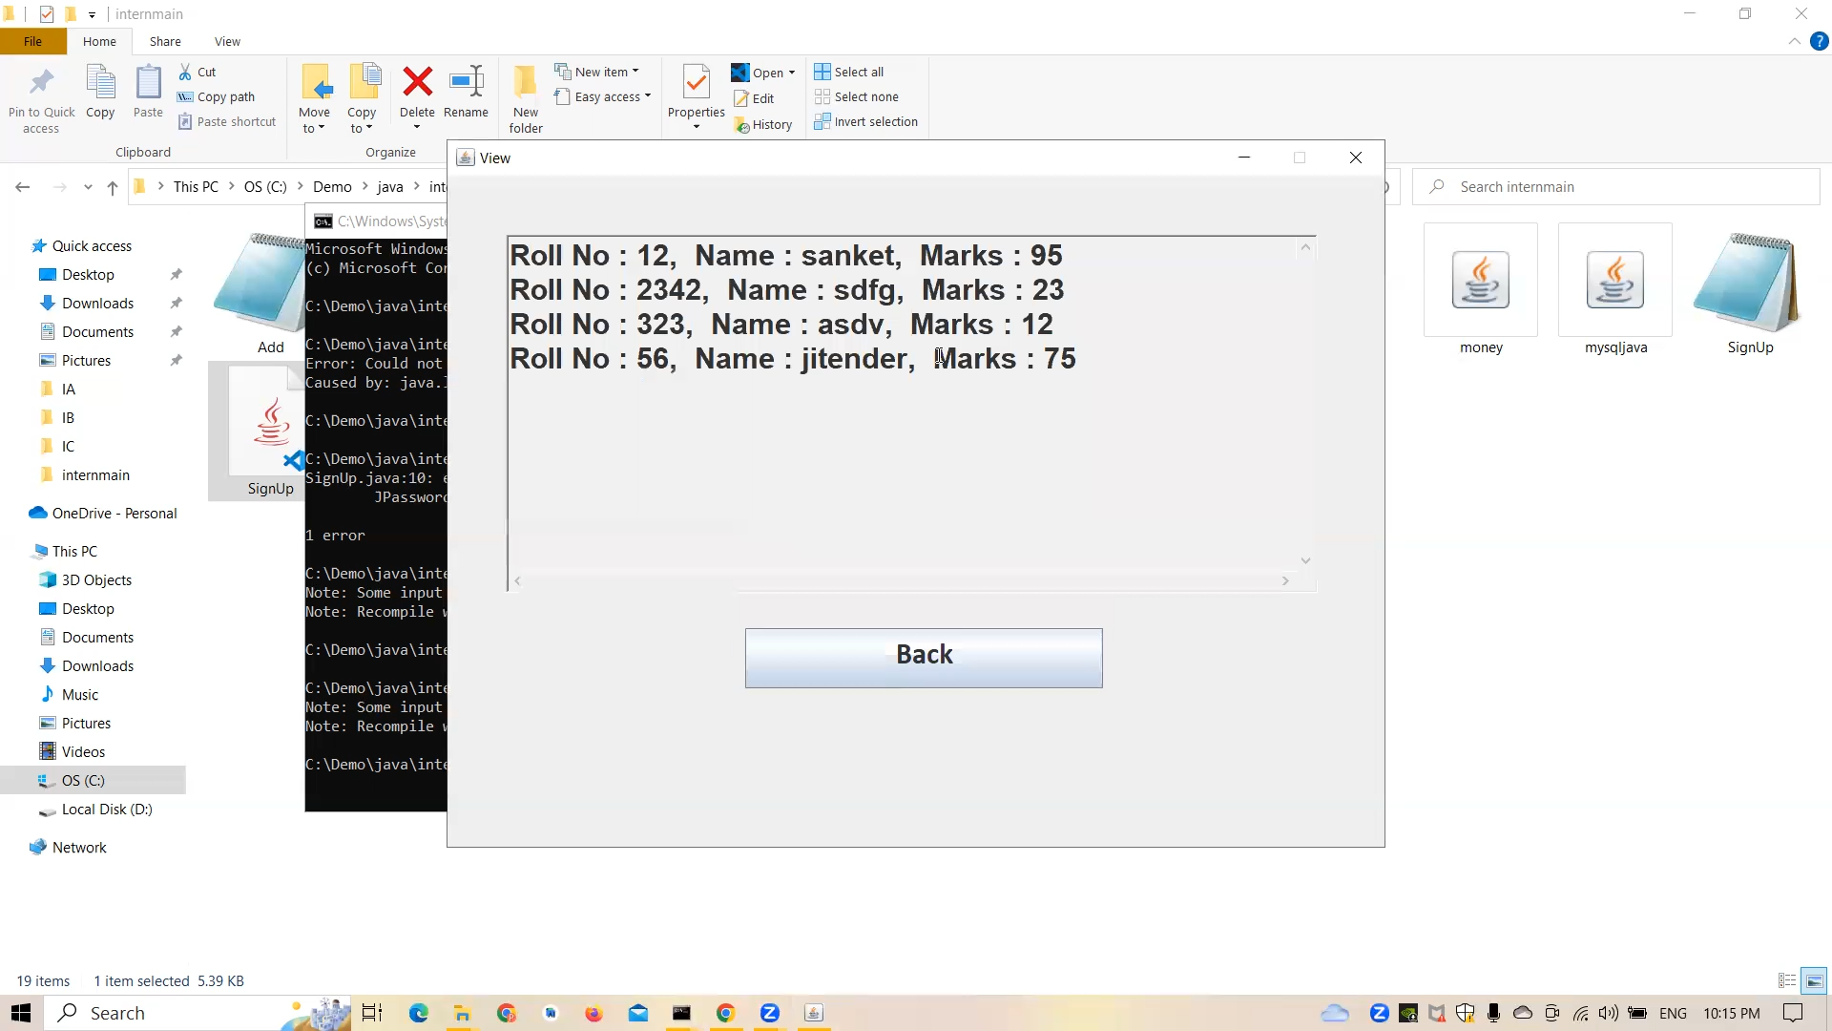Switch to large thumbnails view in status bar
The width and height of the screenshot is (1832, 1031).
click(1812, 980)
